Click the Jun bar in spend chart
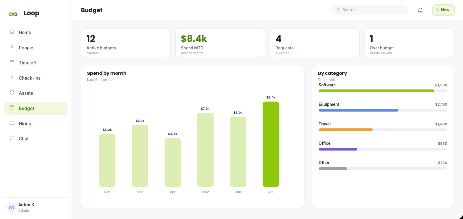This screenshot has width=463, height=219. (x=238, y=152)
